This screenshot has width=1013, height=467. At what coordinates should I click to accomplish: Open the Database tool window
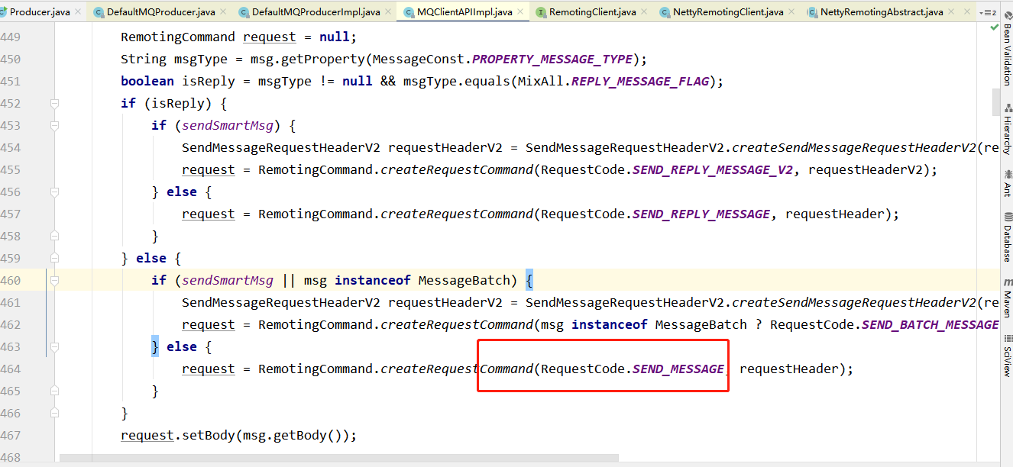pos(1006,238)
